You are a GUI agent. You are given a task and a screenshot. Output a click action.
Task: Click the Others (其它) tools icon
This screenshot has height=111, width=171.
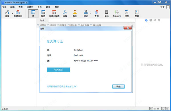tap(86, 14)
